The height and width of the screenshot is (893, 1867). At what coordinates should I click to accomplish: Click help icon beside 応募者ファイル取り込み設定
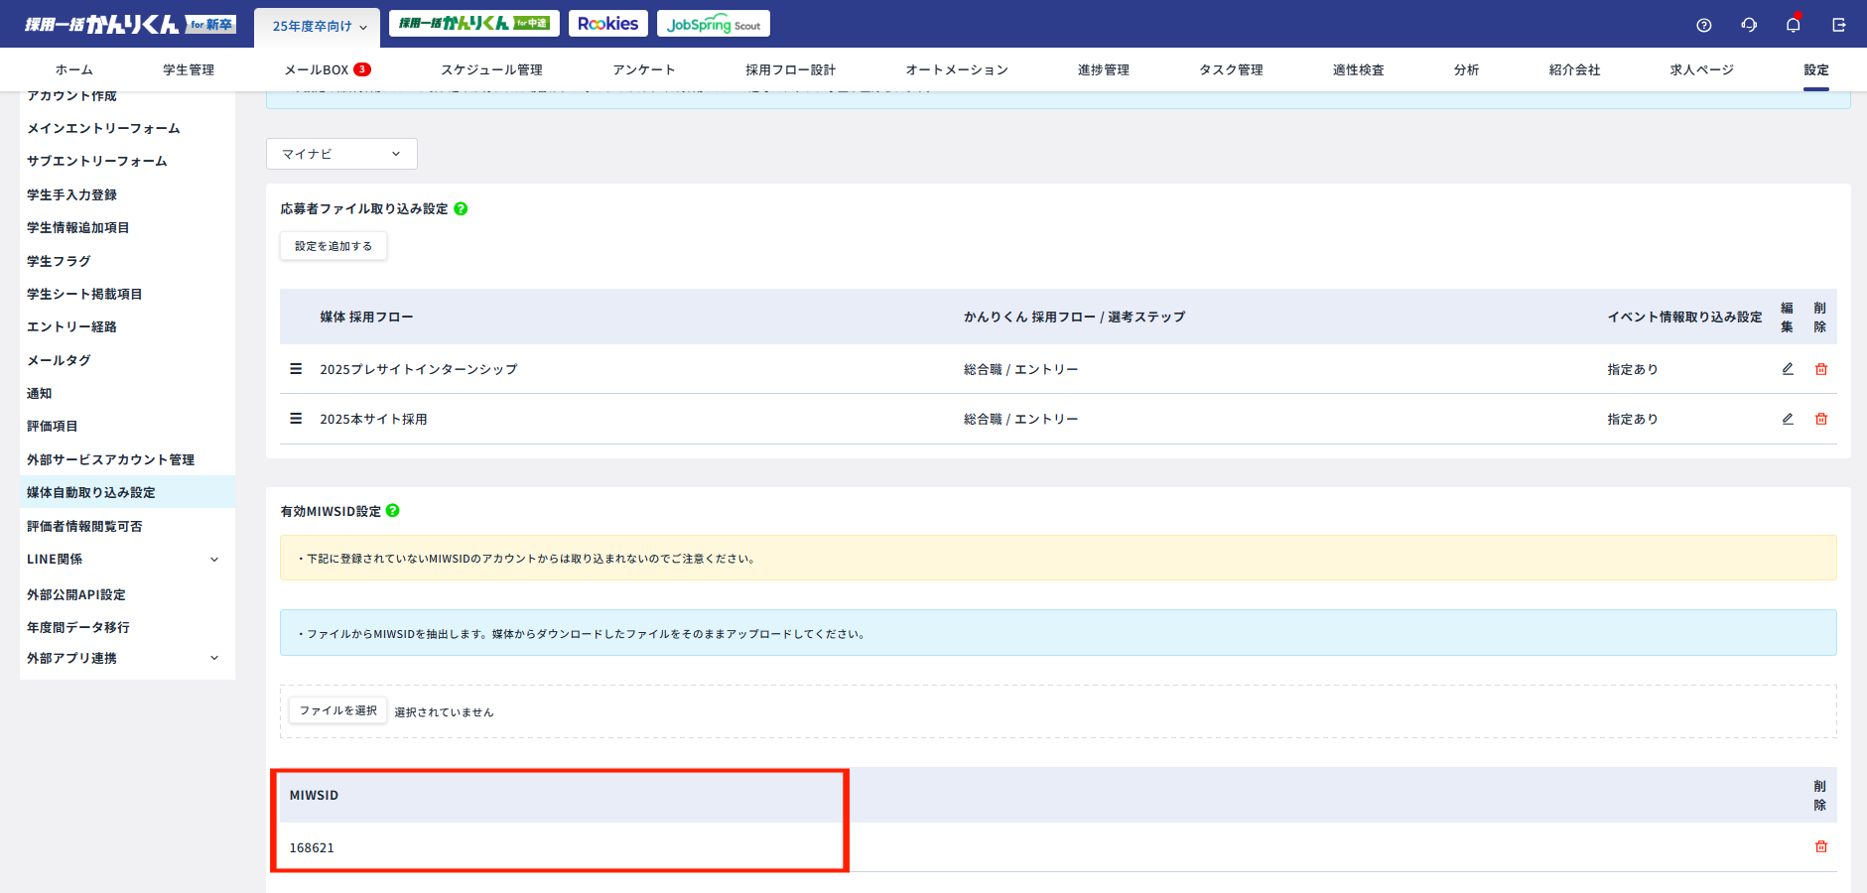point(461,208)
